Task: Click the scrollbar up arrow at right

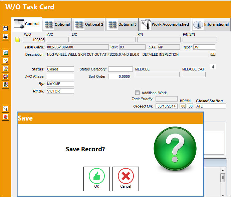Action: pos(223,170)
